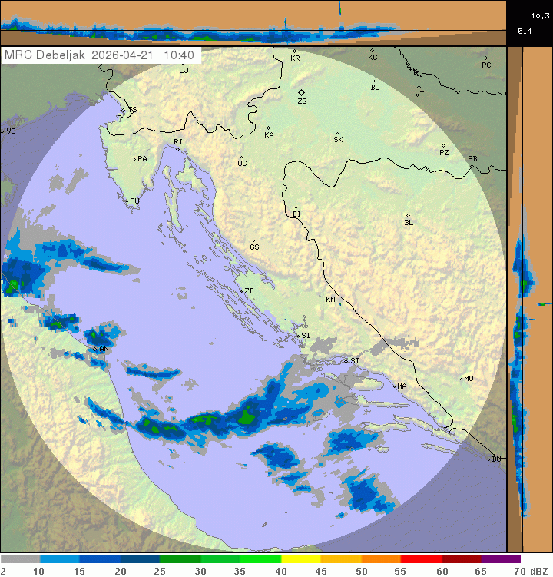Click the Zadar ZD location marker
553x577 pixels.
pyautogui.click(x=240, y=290)
